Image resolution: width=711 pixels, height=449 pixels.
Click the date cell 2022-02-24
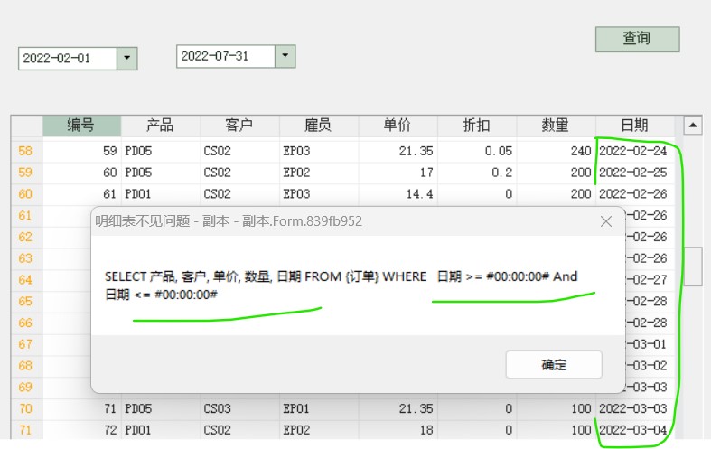click(x=634, y=151)
